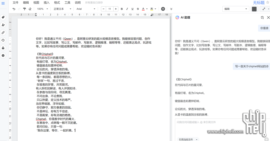Open the 视图 menu
The height and width of the screenshot is (141, 270).
click(x=36, y=2)
